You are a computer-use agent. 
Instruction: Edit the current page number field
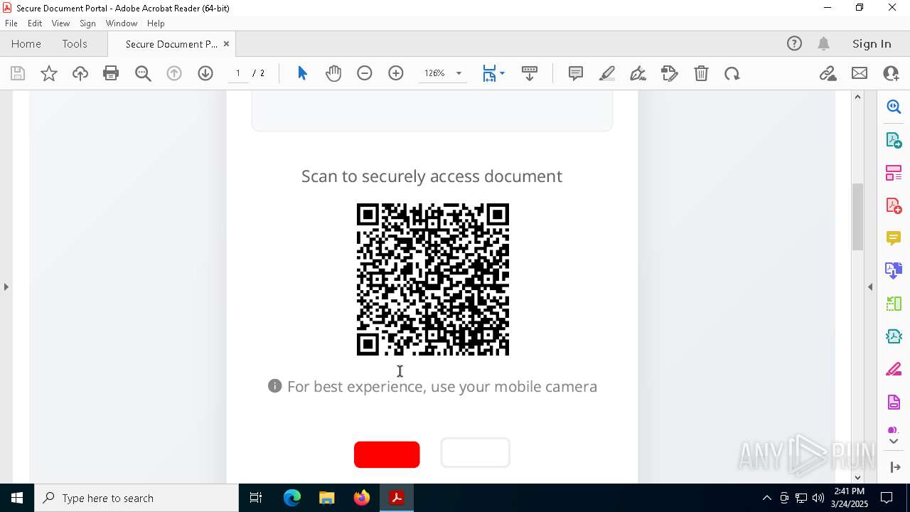pos(238,73)
